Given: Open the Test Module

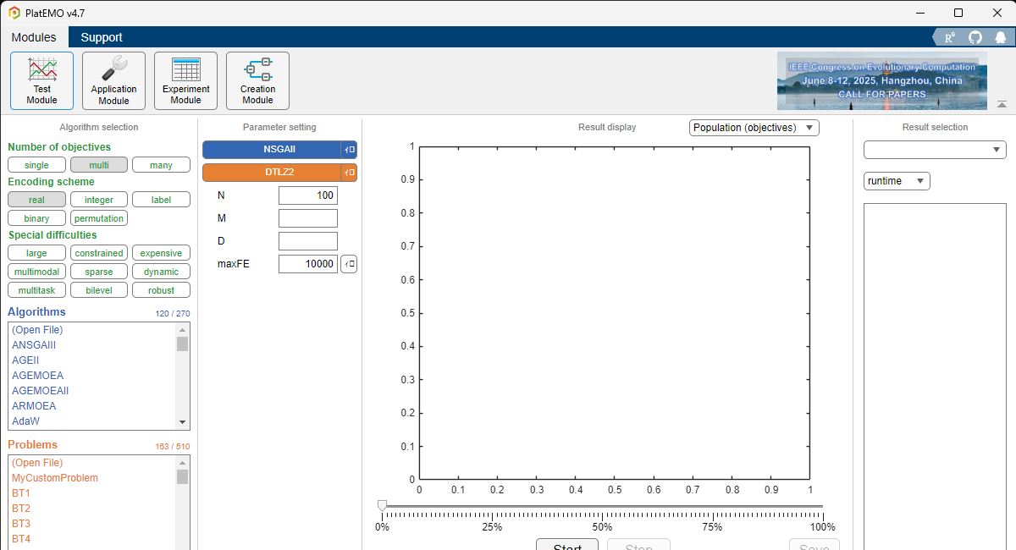Looking at the screenshot, I should [x=41, y=80].
